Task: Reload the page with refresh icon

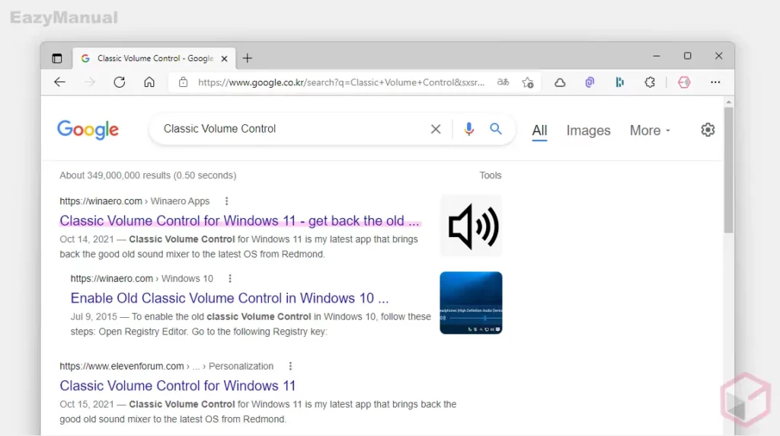Action: coord(120,82)
